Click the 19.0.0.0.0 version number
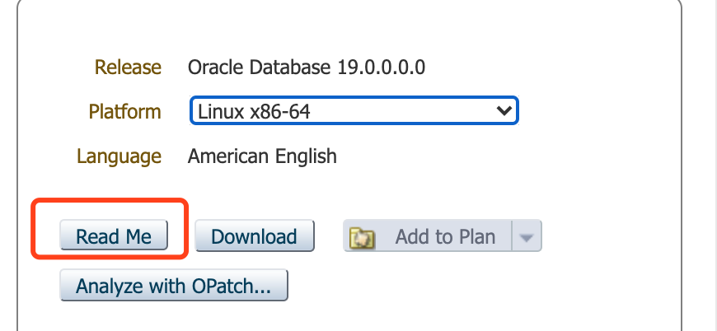Screen dimensions: 717x331 click(381, 67)
